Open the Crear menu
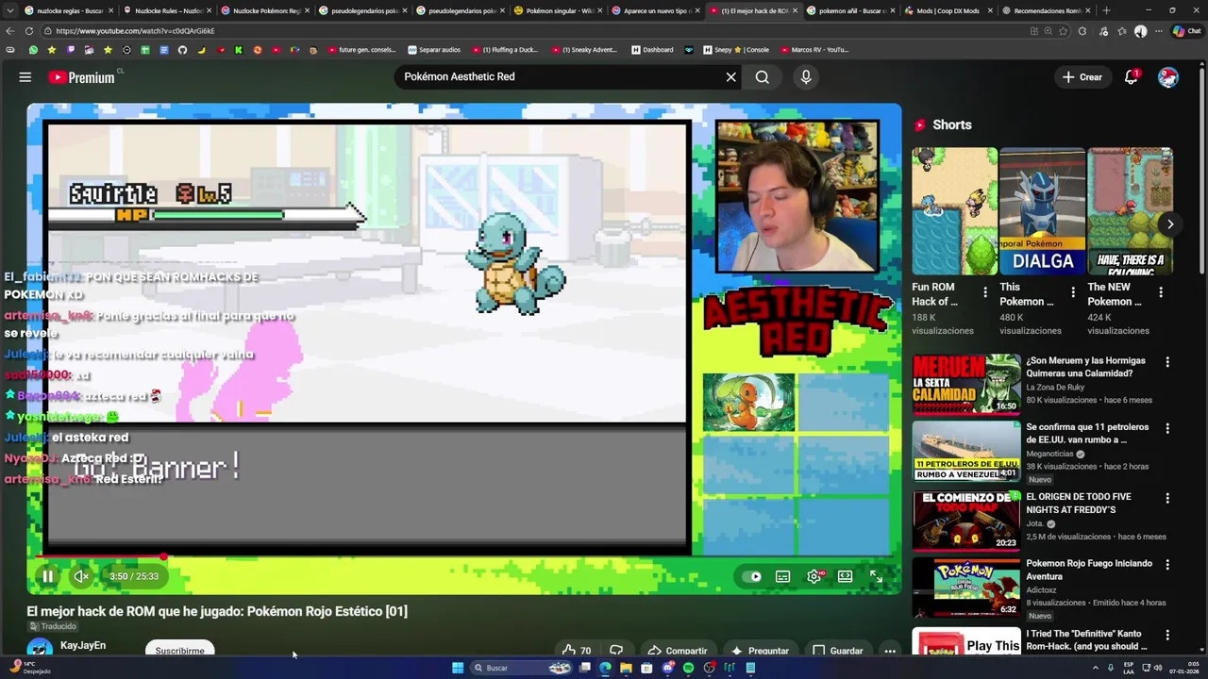This screenshot has width=1208, height=679. [x=1082, y=77]
